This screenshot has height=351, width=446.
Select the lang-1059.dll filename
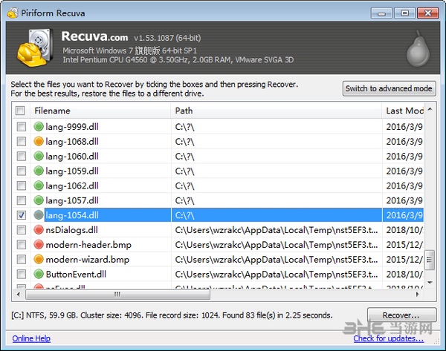[x=72, y=171]
